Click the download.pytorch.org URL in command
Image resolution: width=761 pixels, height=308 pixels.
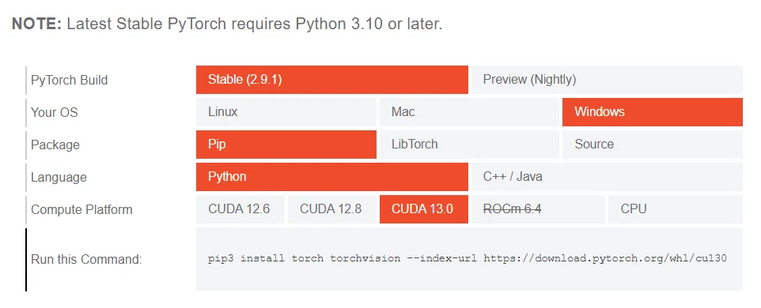(x=605, y=258)
